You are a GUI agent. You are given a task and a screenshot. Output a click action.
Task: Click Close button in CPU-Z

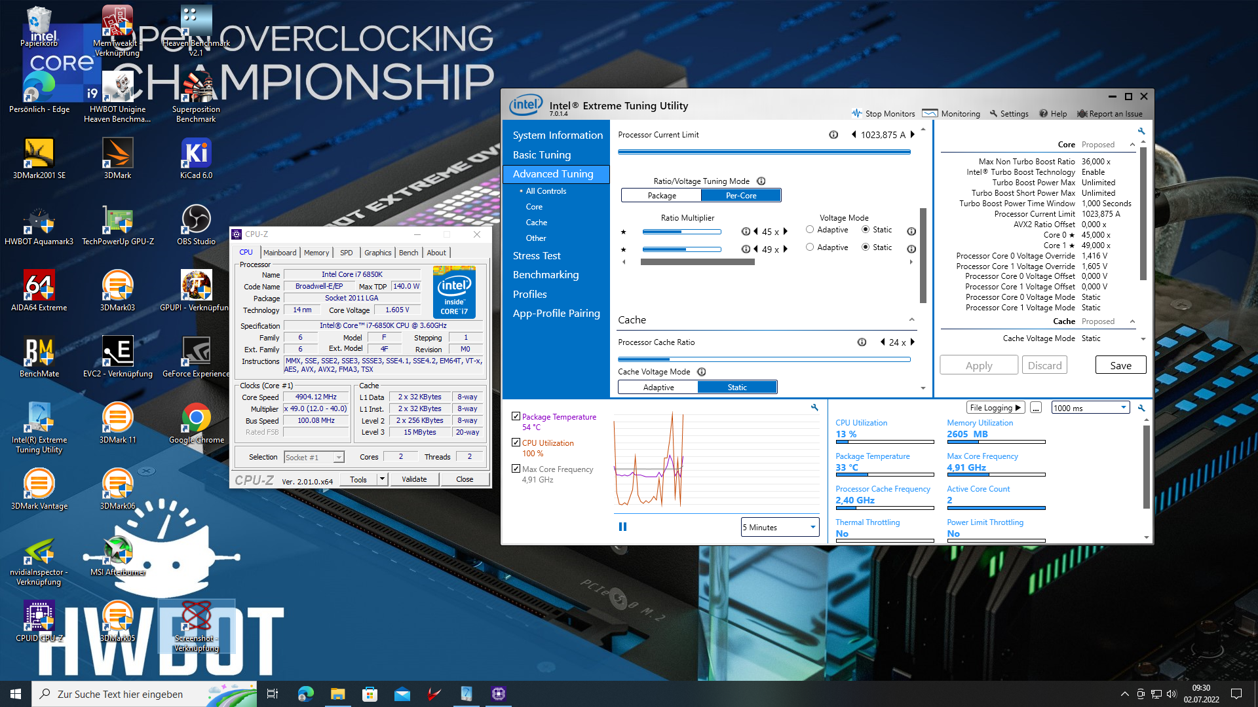point(465,479)
